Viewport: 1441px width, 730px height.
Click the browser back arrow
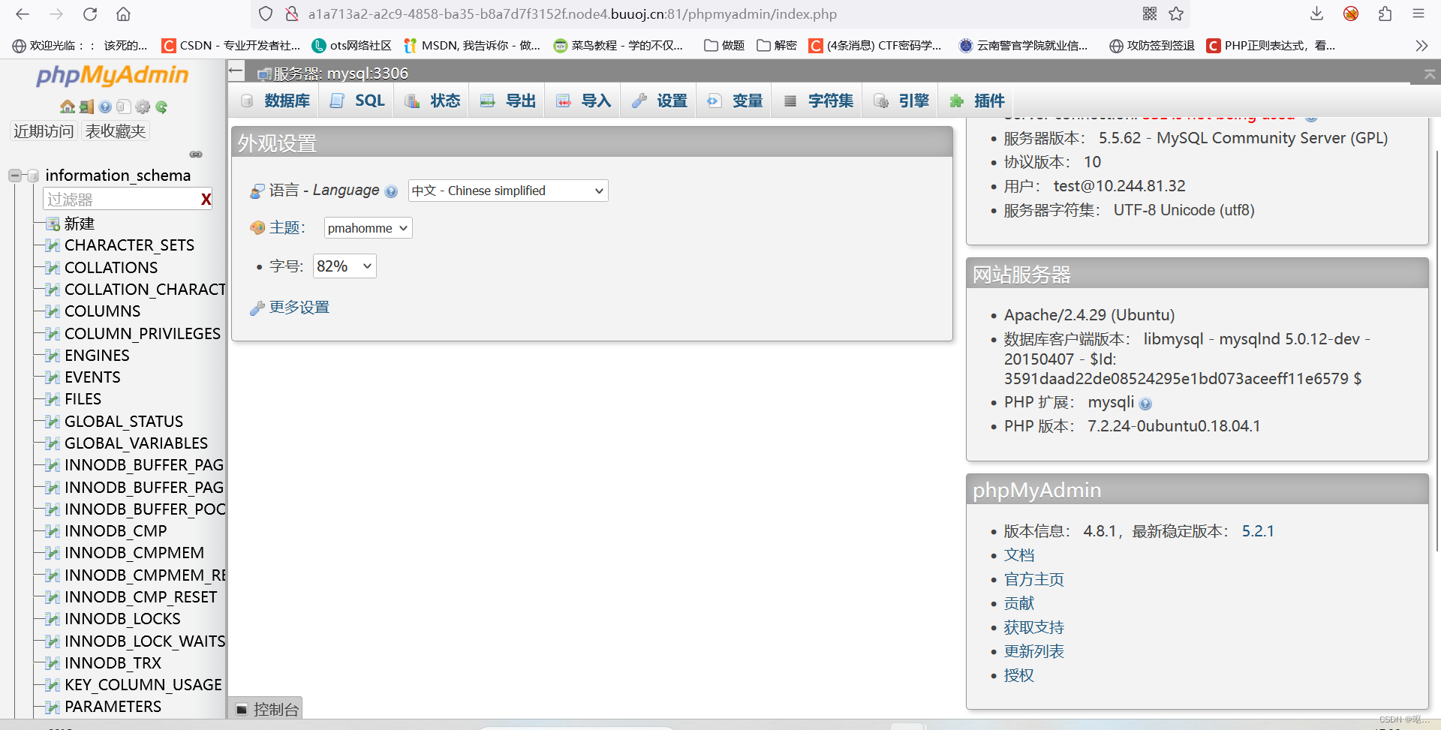pos(23,14)
